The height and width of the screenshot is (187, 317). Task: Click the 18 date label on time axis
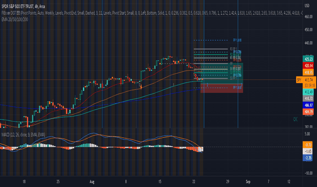point(24,182)
